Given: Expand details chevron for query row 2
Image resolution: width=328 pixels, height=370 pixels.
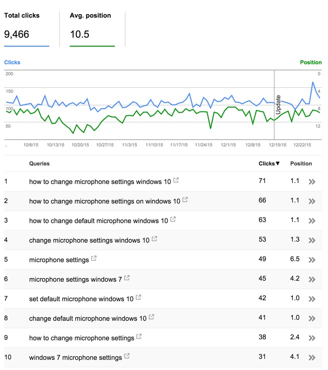Looking at the screenshot, I should (312, 201).
